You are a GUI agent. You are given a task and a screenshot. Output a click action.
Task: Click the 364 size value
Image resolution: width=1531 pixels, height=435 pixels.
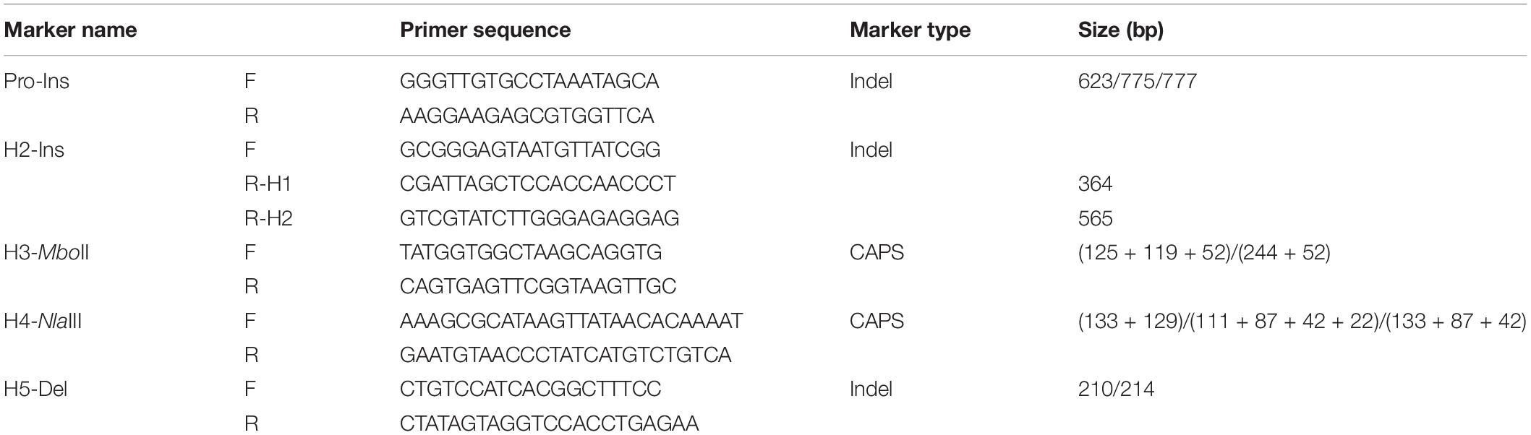click(x=1096, y=184)
